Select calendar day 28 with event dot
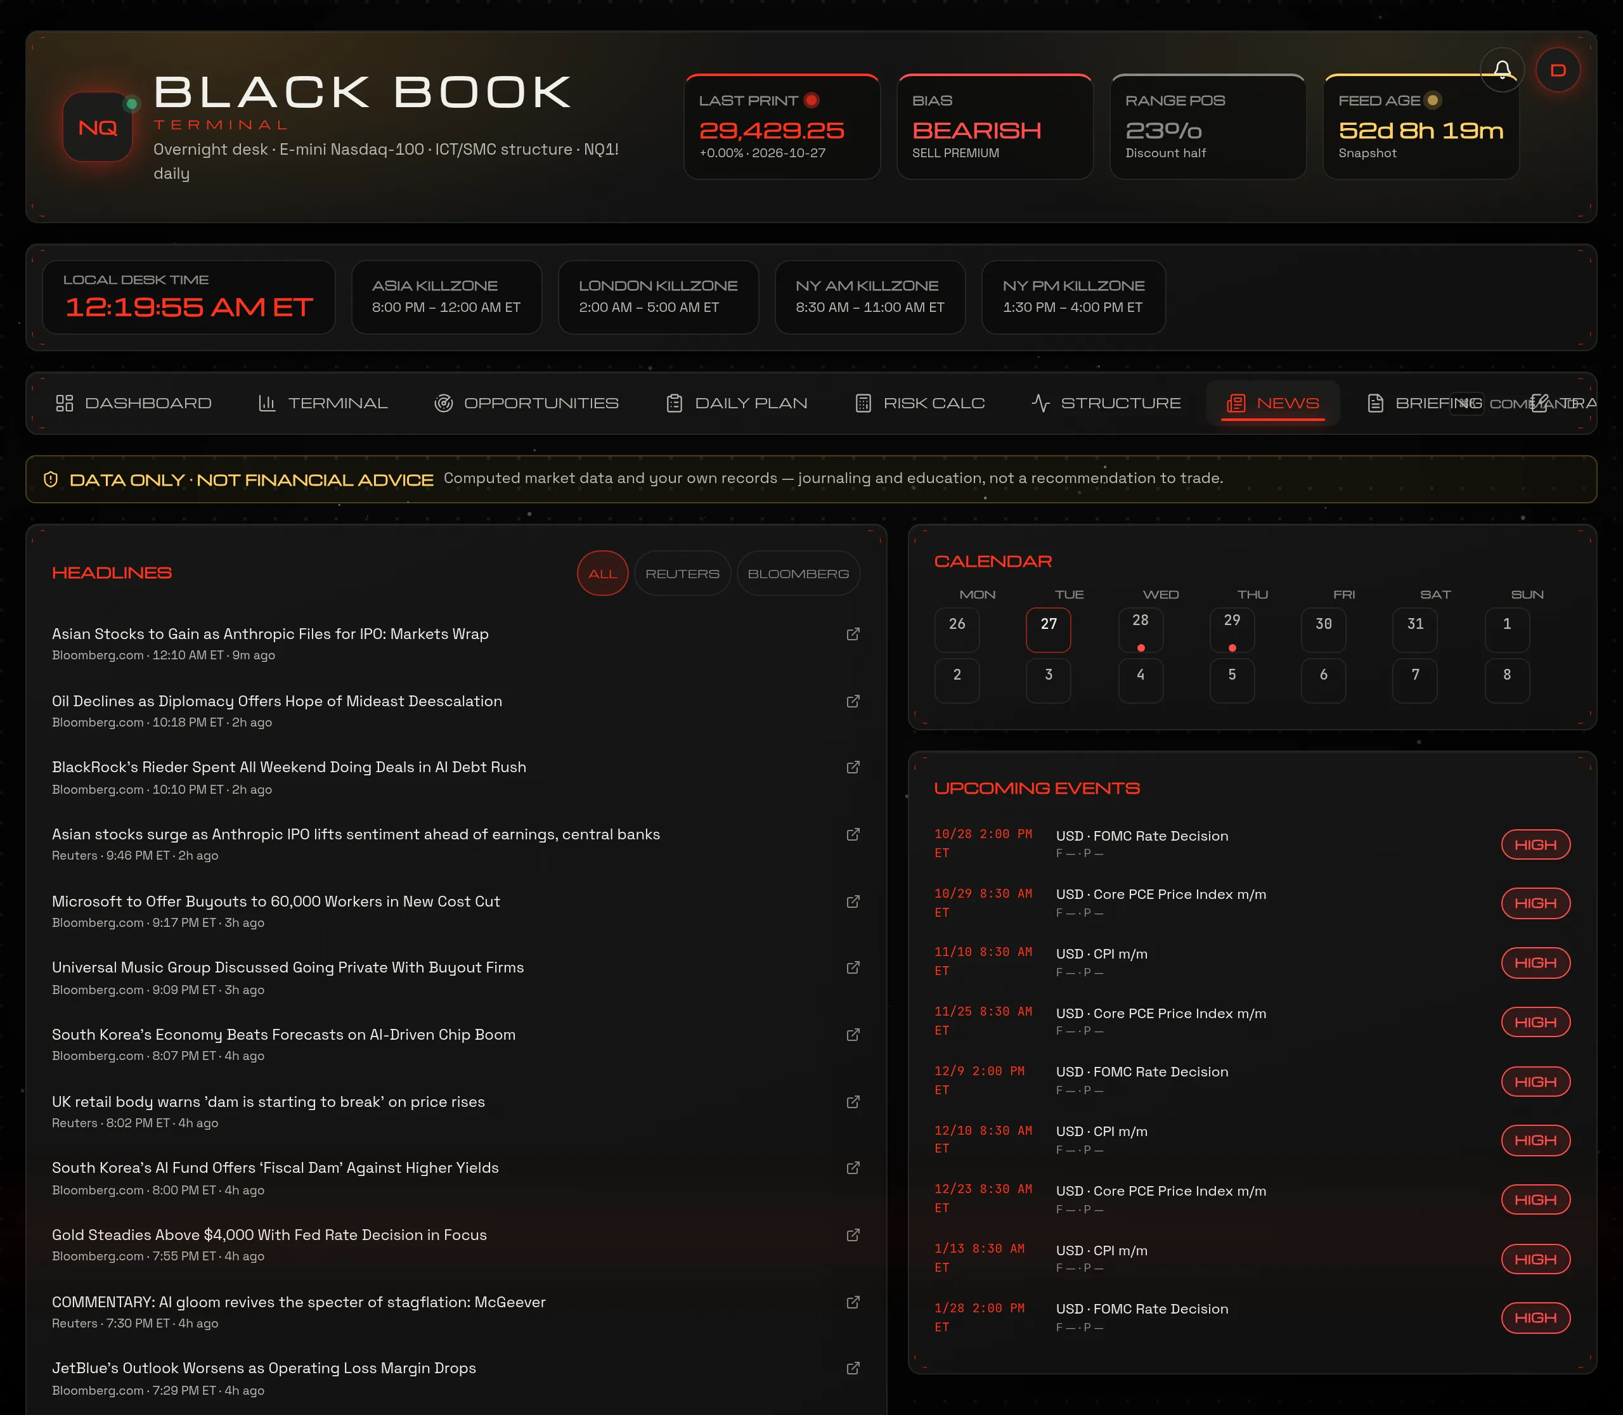Image resolution: width=1623 pixels, height=1415 pixels. click(1141, 630)
